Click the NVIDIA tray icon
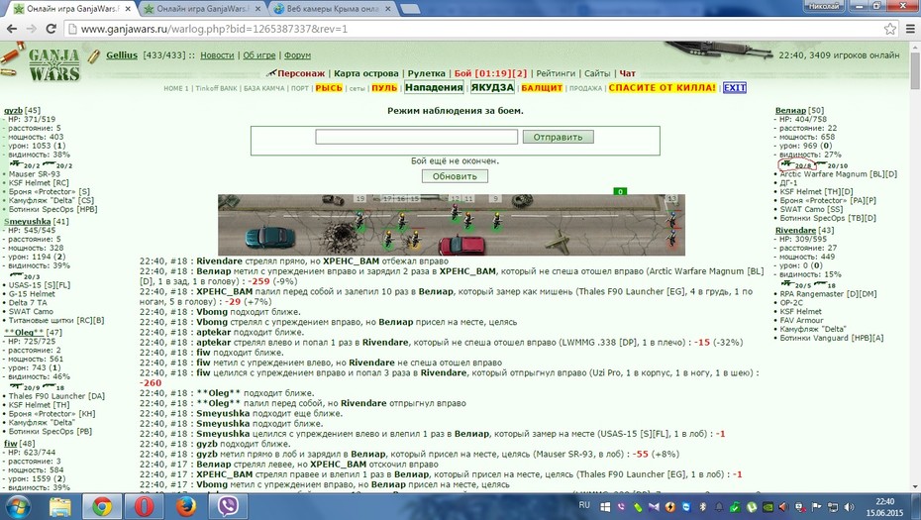921x520 pixels. (767, 506)
